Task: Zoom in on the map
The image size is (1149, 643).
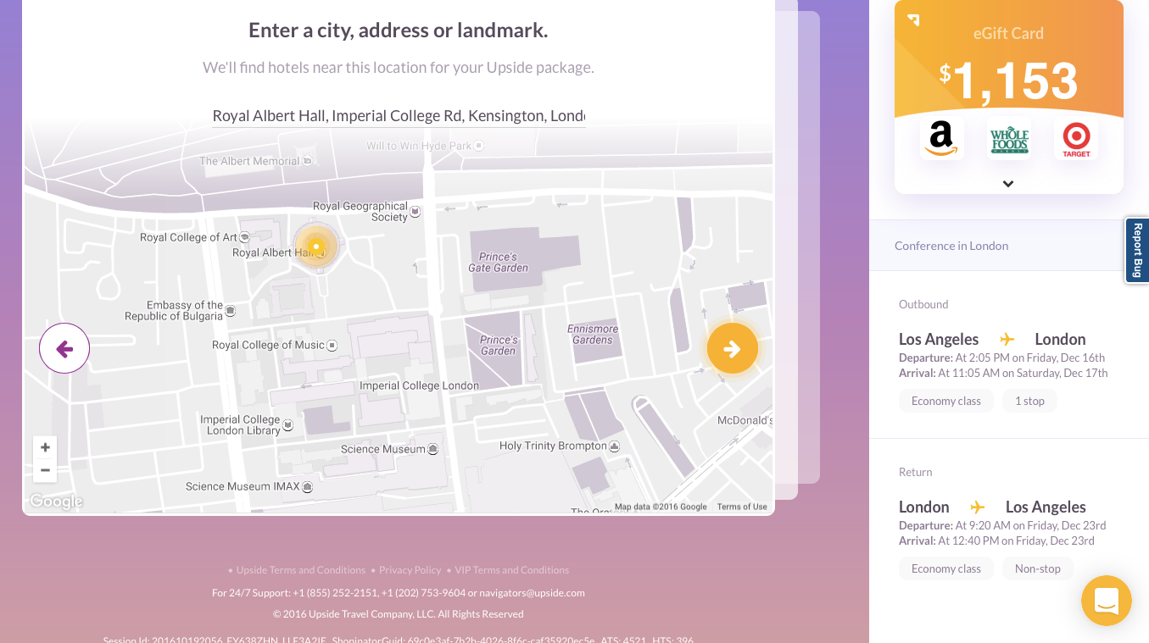Action: coord(45,447)
